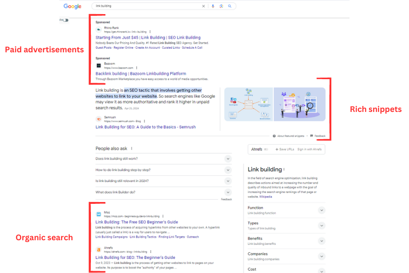The image size is (409, 273).
Task: Open Moz result options menu
Action: point(163,216)
